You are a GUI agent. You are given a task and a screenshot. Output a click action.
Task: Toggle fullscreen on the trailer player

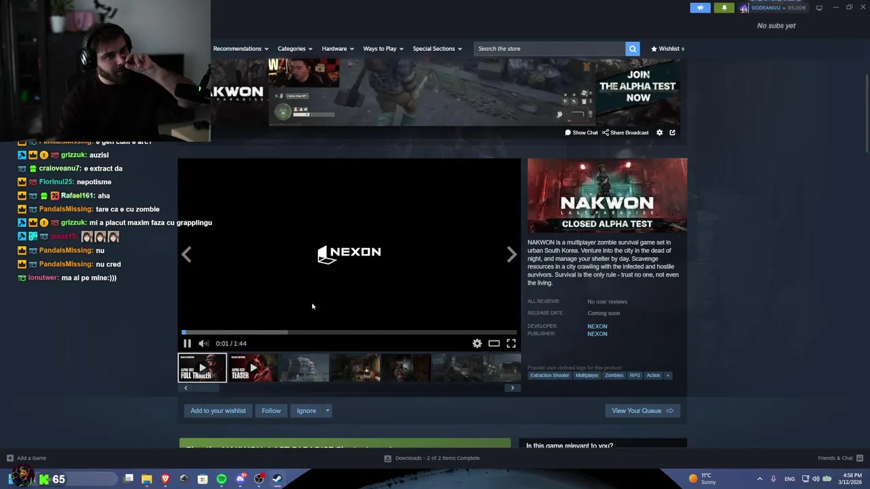[511, 344]
